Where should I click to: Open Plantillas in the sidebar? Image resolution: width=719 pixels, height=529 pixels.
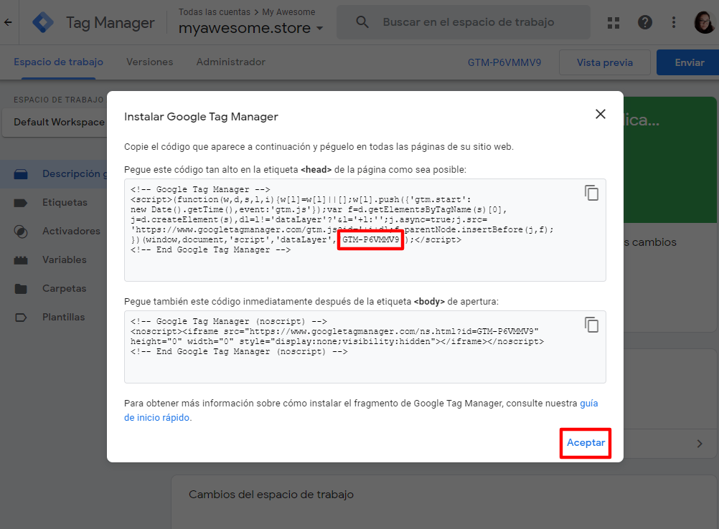(63, 317)
